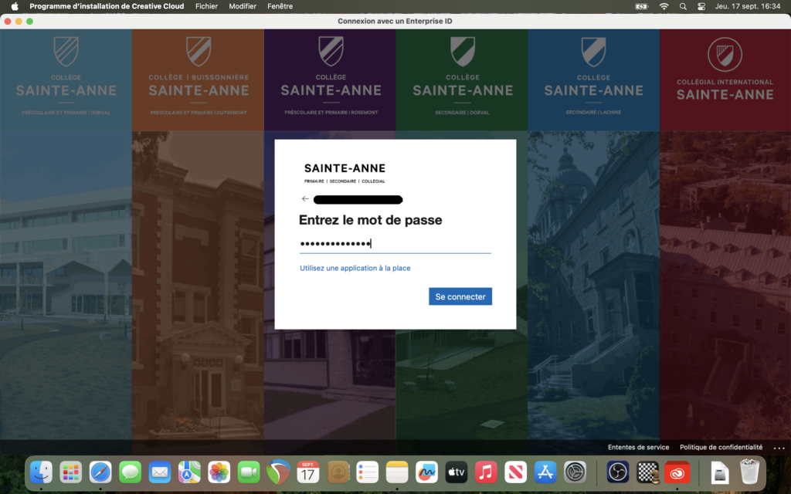Click the date and time display
This screenshot has height=494, width=791.
tap(747, 6)
